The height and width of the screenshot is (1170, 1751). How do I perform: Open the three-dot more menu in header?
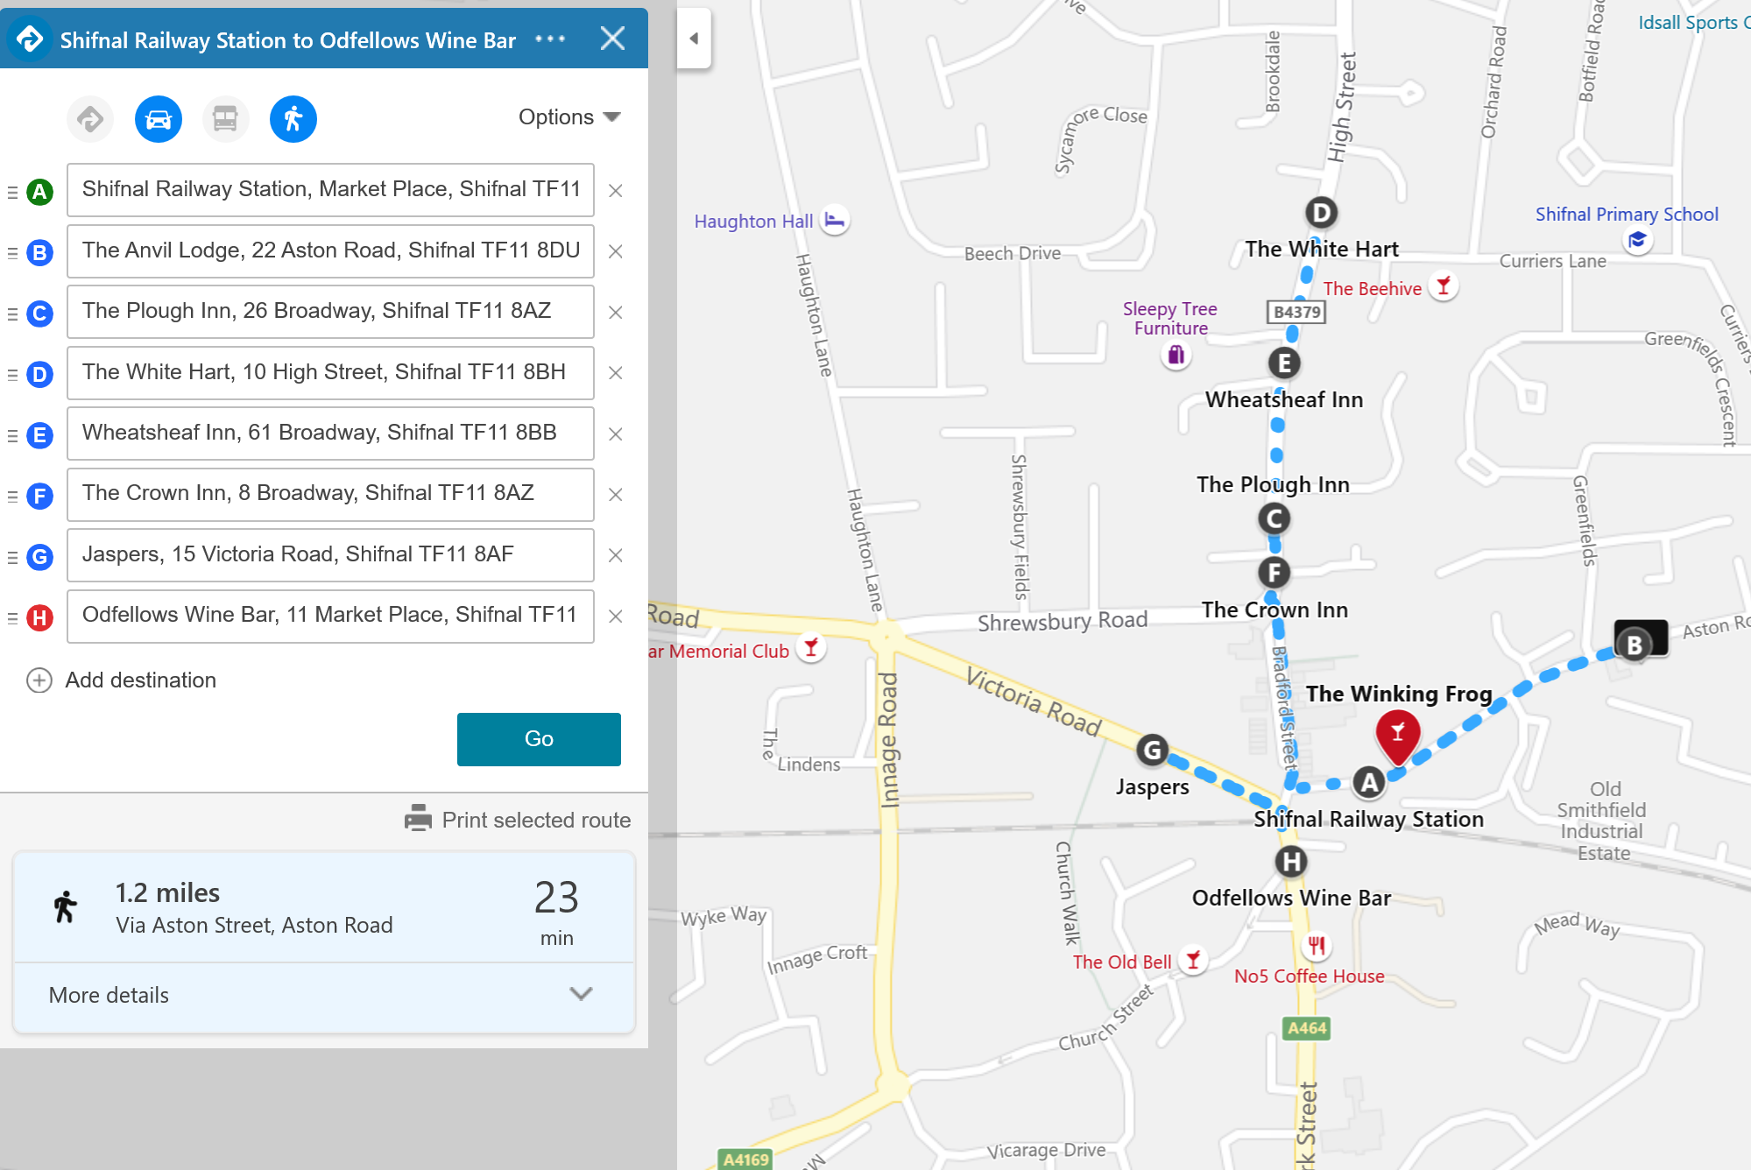pyautogui.click(x=550, y=39)
